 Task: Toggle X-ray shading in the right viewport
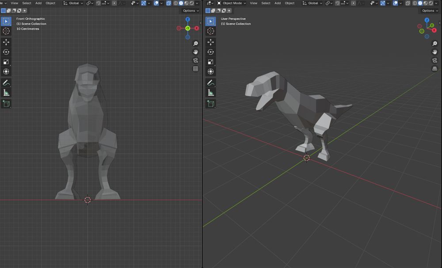click(408, 3)
